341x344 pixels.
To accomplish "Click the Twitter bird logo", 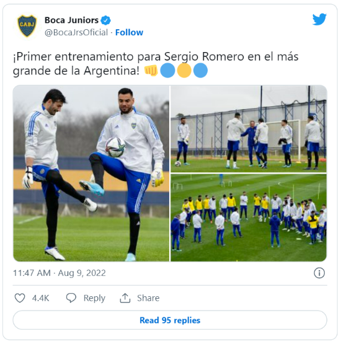I will [319, 19].
